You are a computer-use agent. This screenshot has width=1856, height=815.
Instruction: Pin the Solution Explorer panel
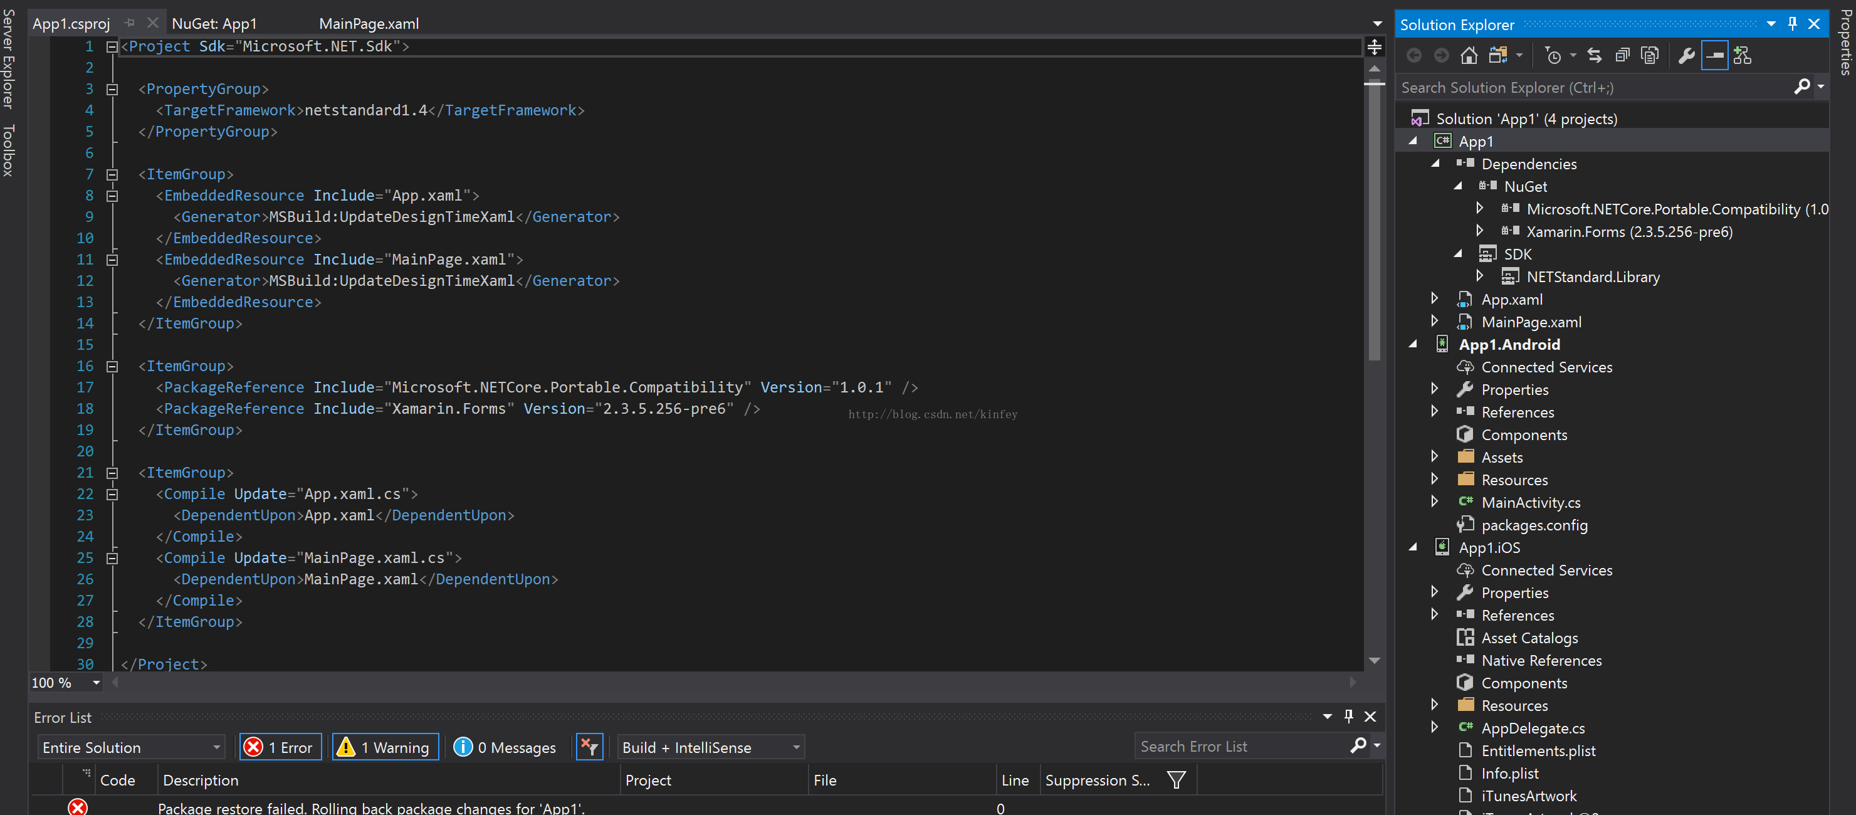coord(1793,24)
